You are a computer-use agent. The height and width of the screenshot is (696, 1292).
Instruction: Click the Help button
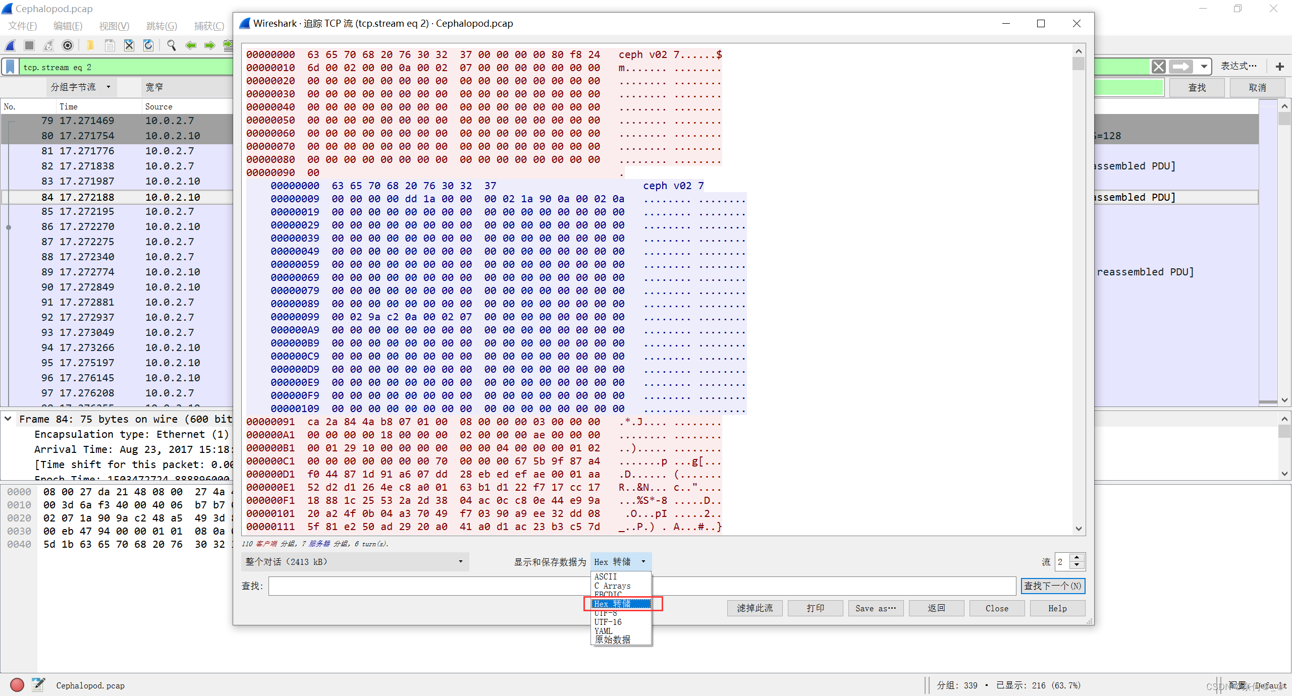click(1057, 608)
